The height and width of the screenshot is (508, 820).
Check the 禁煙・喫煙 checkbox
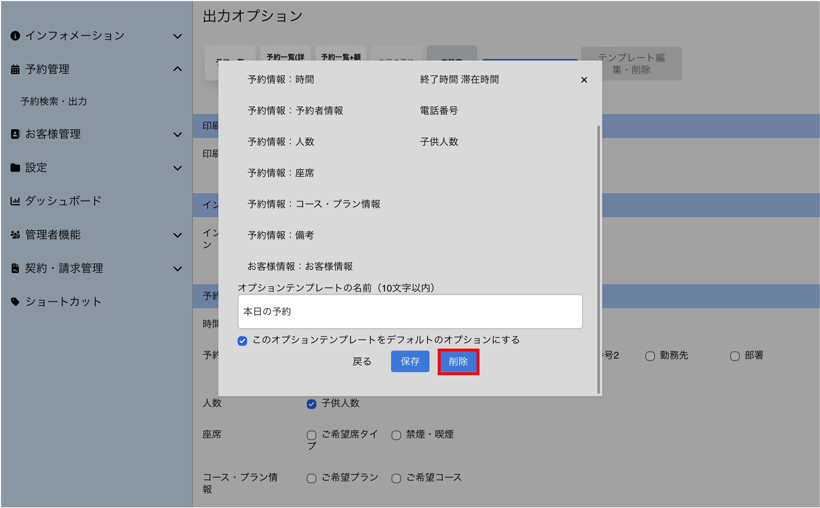396,435
